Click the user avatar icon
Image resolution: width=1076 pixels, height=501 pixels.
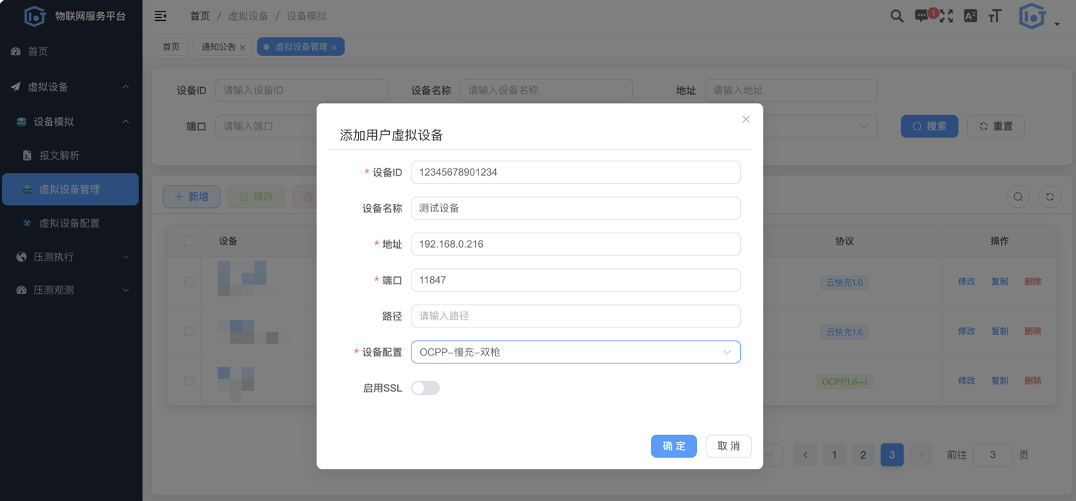pyautogui.click(x=1032, y=16)
